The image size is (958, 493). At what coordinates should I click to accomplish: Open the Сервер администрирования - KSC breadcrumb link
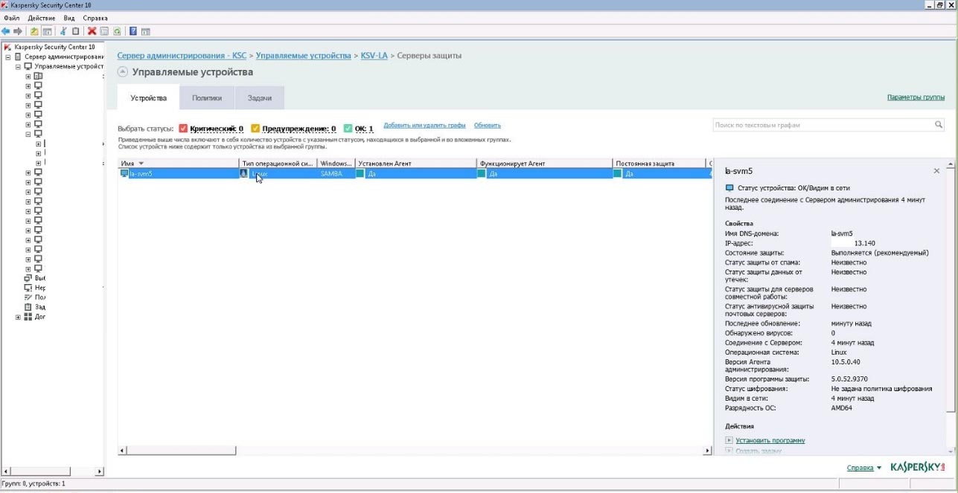pyautogui.click(x=182, y=56)
